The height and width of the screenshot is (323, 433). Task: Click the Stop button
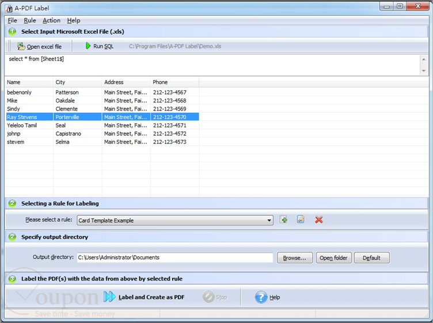click(x=215, y=297)
